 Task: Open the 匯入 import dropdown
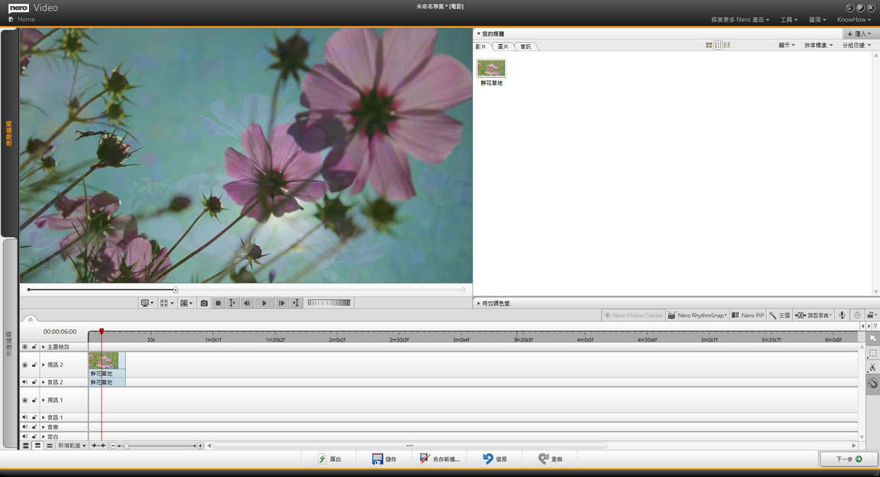[x=859, y=34]
